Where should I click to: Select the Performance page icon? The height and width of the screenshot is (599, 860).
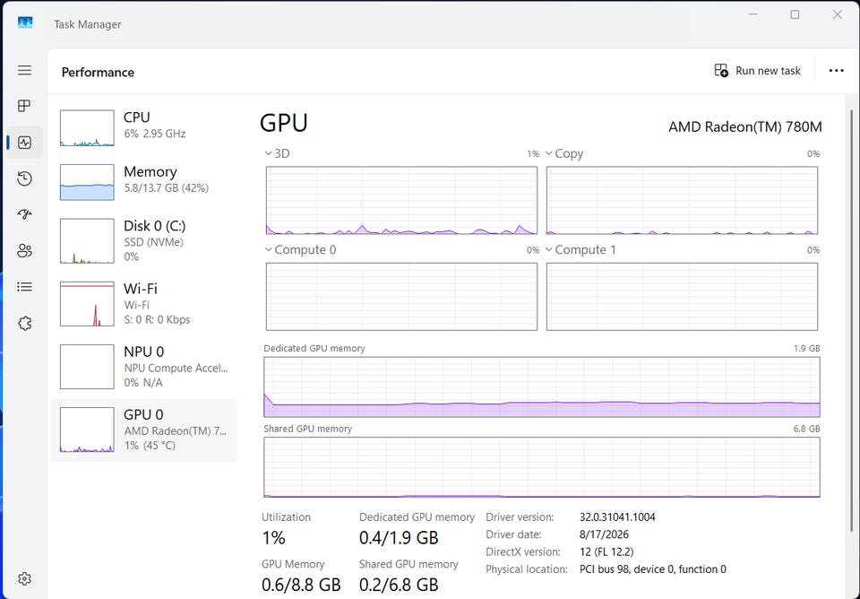[x=24, y=143]
